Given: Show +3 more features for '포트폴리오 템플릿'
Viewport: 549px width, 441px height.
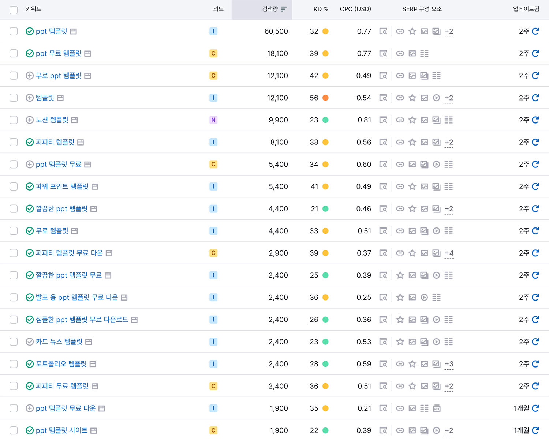Looking at the screenshot, I should pos(449,364).
